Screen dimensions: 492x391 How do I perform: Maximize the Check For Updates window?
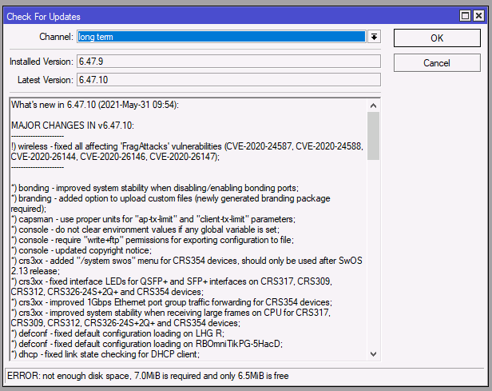pos(465,16)
